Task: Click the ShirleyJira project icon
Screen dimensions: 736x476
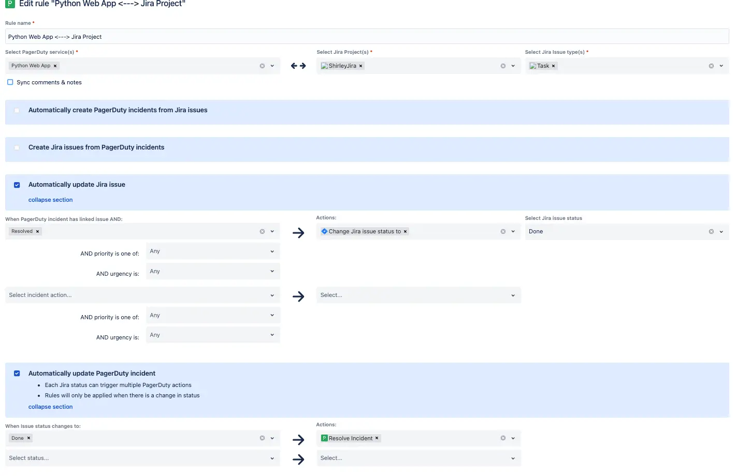Action: coord(324,66)
